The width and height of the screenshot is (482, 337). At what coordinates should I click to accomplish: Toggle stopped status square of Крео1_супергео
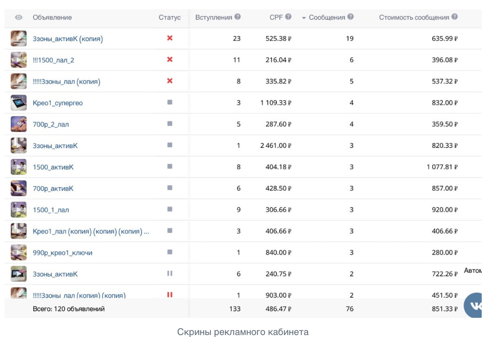170,102
